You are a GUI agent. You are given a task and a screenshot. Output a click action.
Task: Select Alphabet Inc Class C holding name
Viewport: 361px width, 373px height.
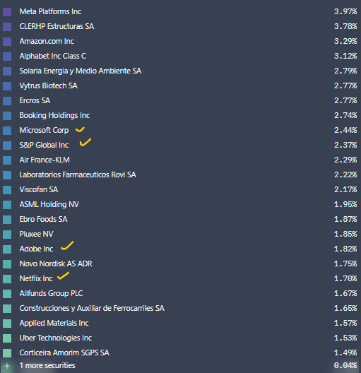[x=53, y=56]
